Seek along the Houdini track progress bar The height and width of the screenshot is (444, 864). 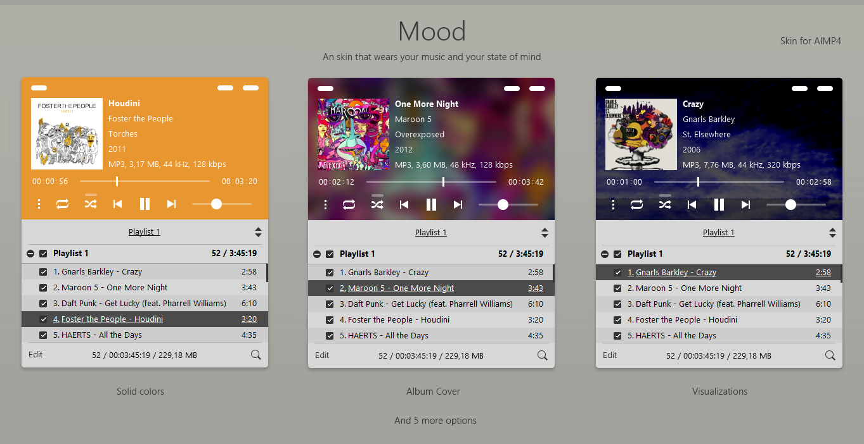(145, 182)
